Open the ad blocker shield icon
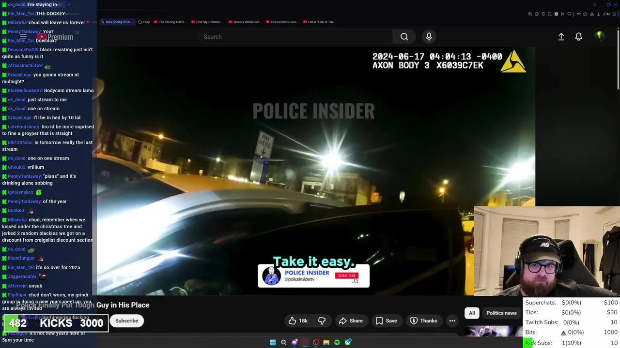 click(x=556, y=14)
